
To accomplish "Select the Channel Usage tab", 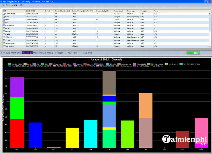I will 27,53.
